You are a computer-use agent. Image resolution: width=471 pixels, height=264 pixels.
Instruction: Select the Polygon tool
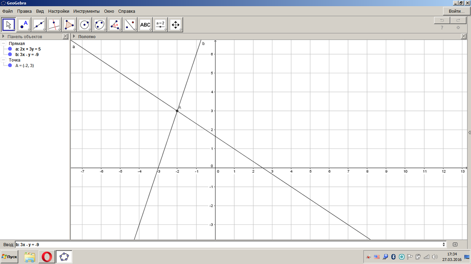(69, 25)
